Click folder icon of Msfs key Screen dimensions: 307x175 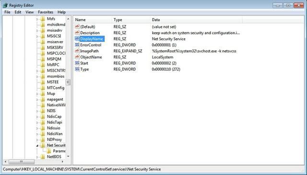tap(43, 19)
